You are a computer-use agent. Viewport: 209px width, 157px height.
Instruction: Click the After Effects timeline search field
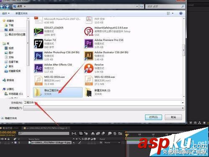44,134
